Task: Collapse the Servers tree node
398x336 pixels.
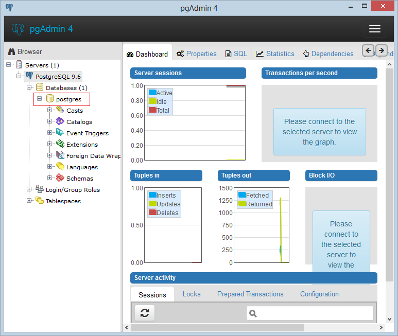Action: [9, 64]
